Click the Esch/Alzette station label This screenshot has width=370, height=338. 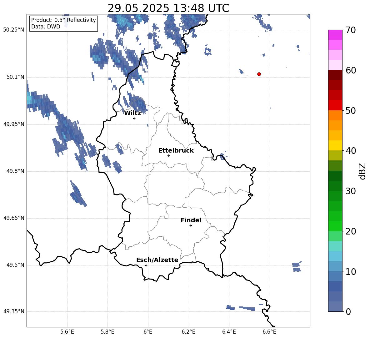[157, 260]
